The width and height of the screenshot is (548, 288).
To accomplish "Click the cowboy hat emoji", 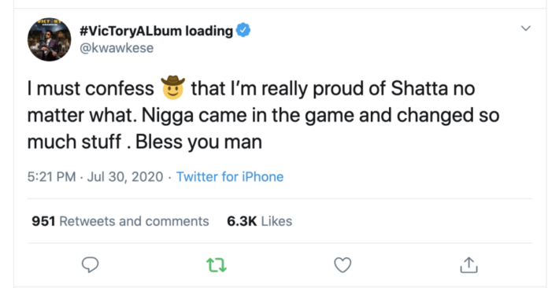I will point(172,87).
